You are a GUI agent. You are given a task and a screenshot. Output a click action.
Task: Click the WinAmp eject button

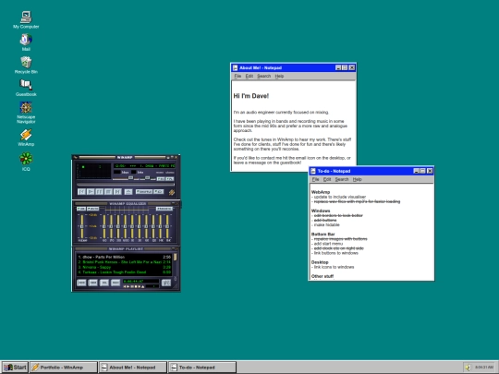(128, 192)
